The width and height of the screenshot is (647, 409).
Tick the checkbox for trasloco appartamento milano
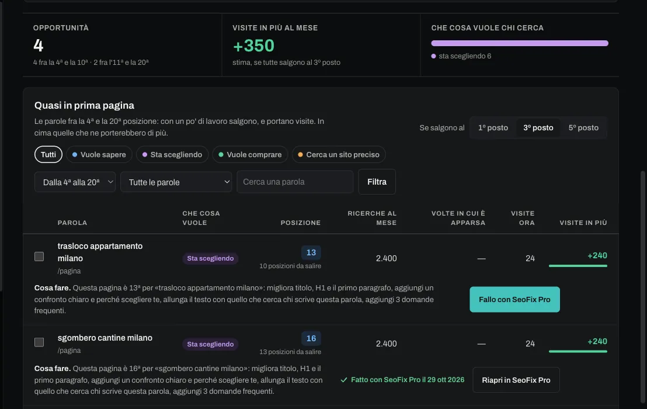39,257
